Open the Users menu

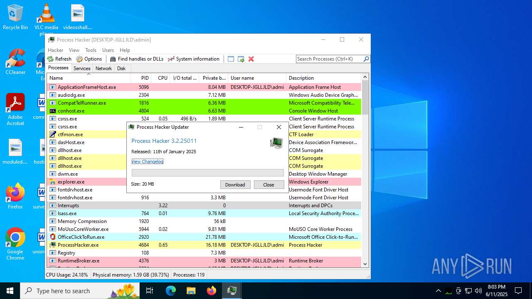pyautogui.click(x=108, y=50)
